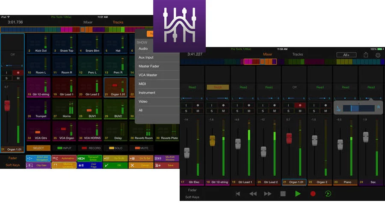This screenshot has width=385, height=212.
Task: Click Play in the right window transport
Action: click(298, 194)
